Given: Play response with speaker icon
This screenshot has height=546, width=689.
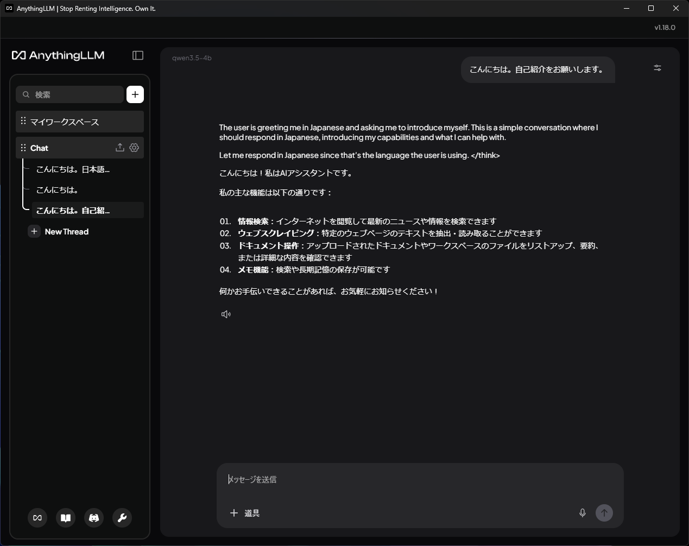Looking at the screenshot, I should pos(226,314).
